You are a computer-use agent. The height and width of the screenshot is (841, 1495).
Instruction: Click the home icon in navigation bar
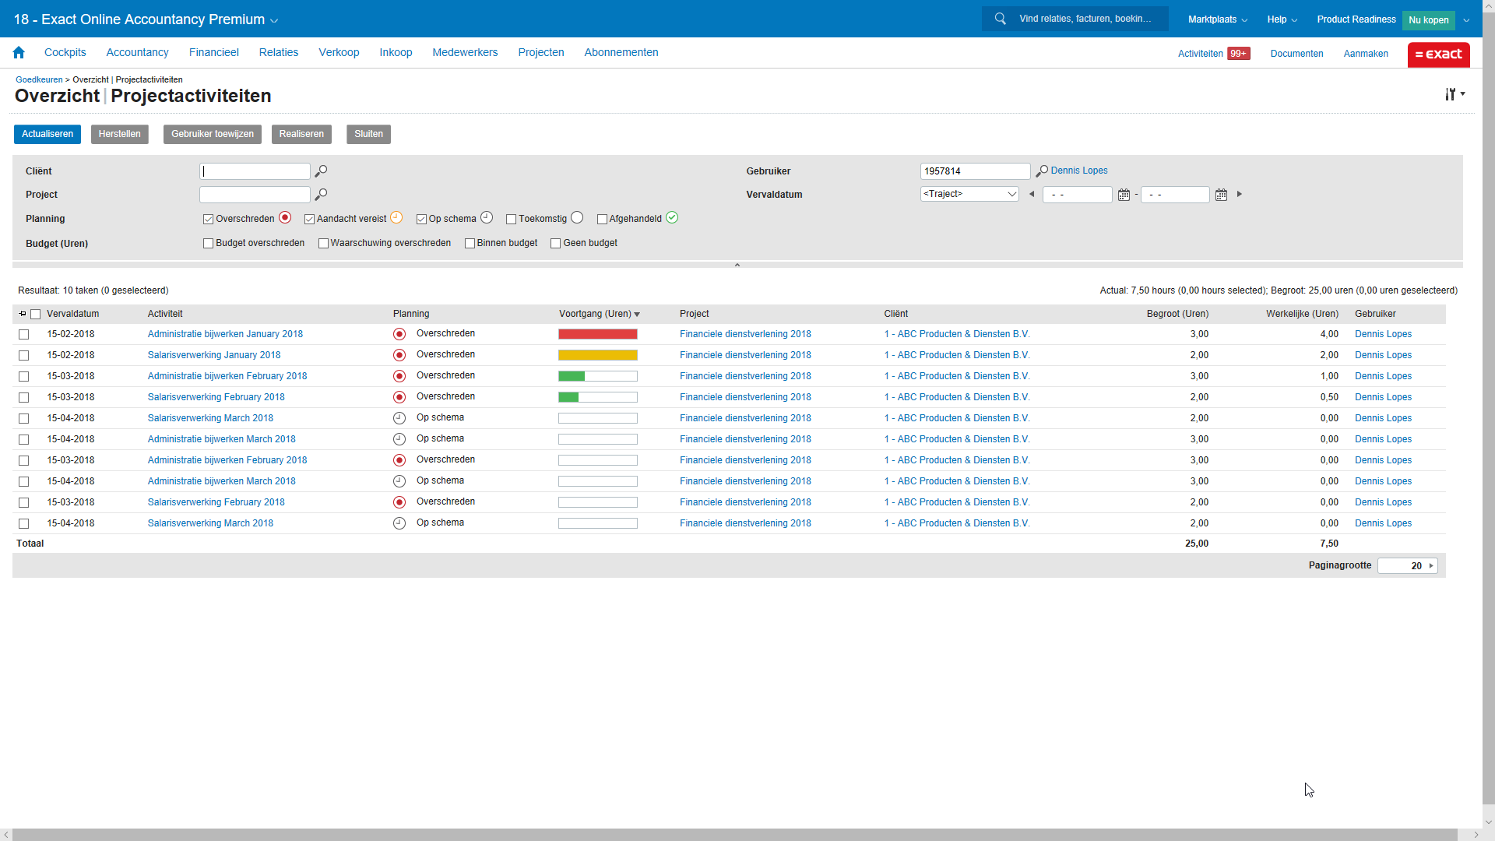[x=19, y=53]
